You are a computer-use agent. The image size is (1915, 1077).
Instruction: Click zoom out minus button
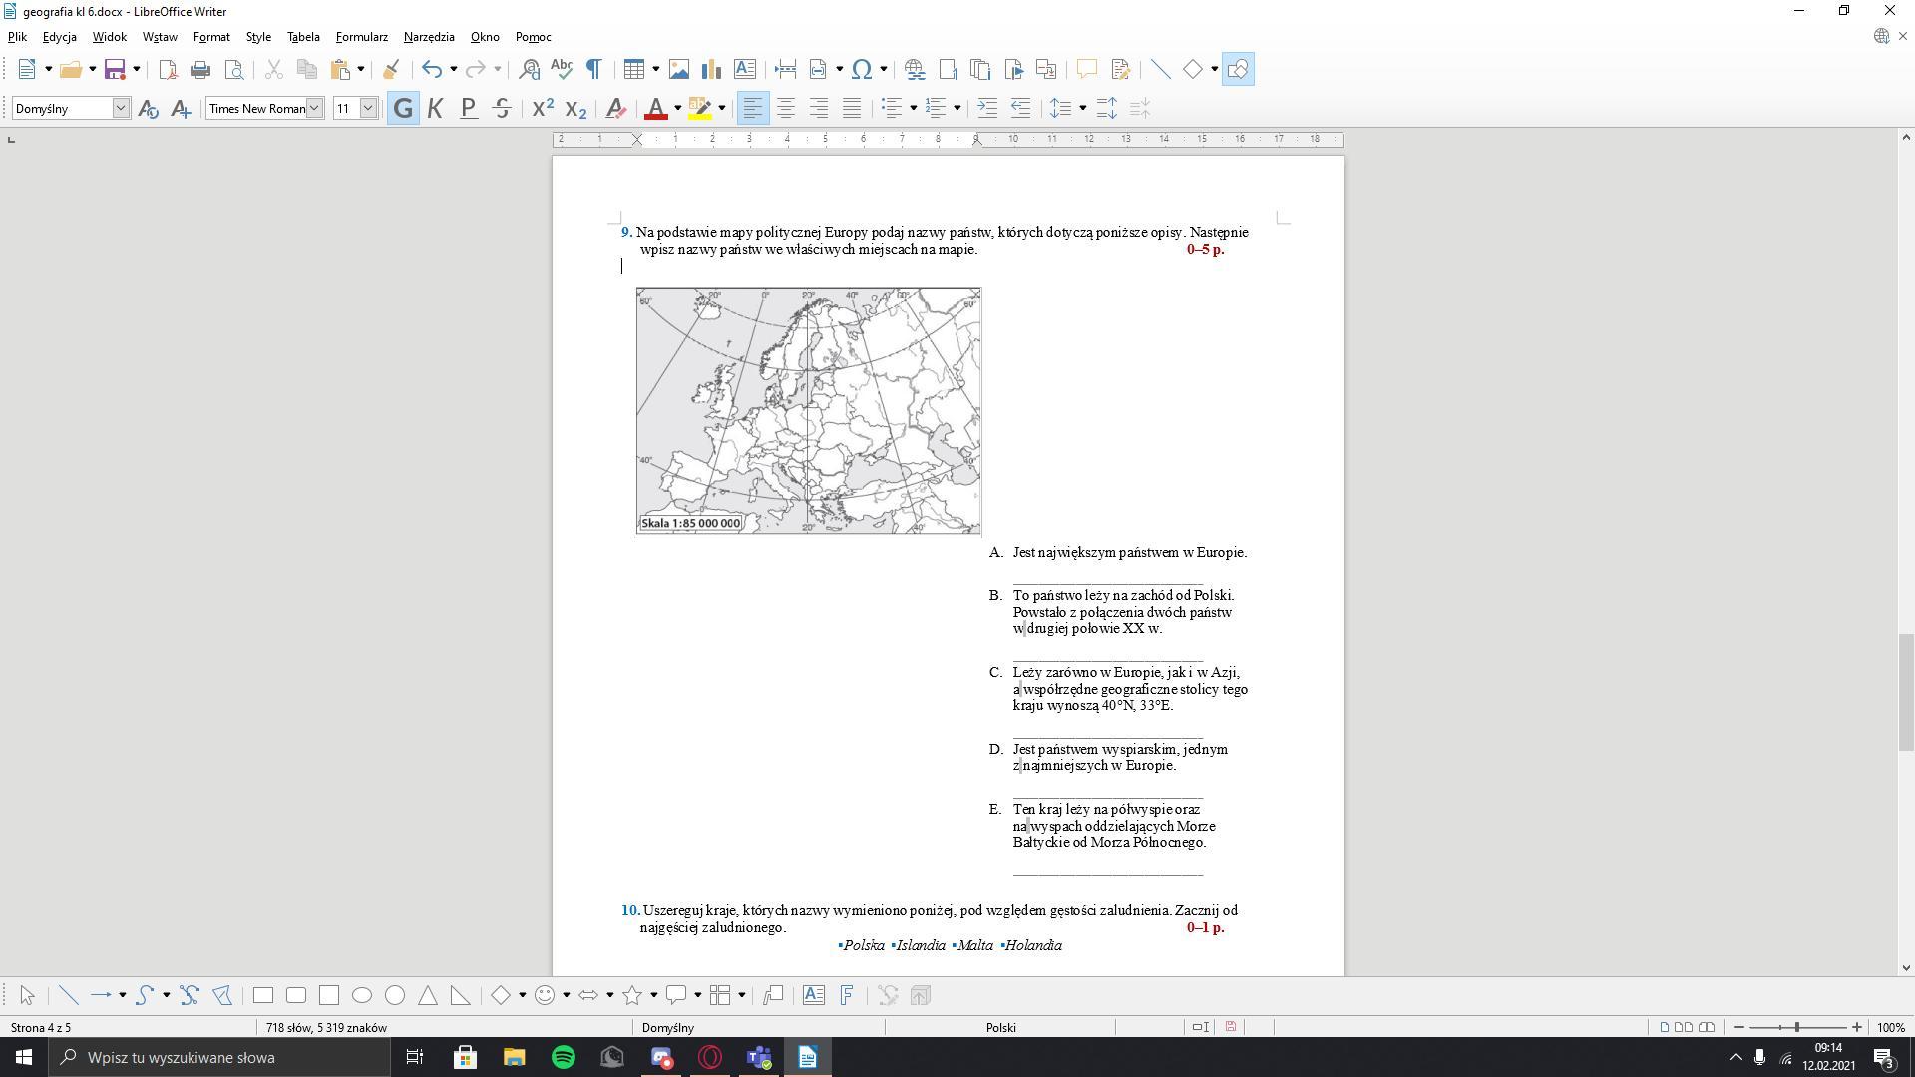[x=1739, y=1027]
